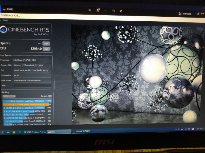Open the CPU ranking type dropdown
Screen dimensions: 205x153
9,96
